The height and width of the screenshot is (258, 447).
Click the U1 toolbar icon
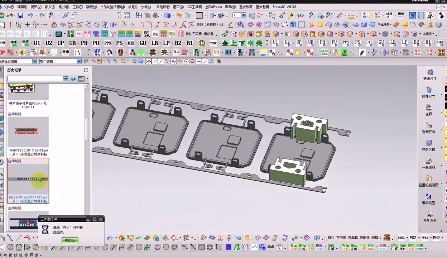[37, 43]
